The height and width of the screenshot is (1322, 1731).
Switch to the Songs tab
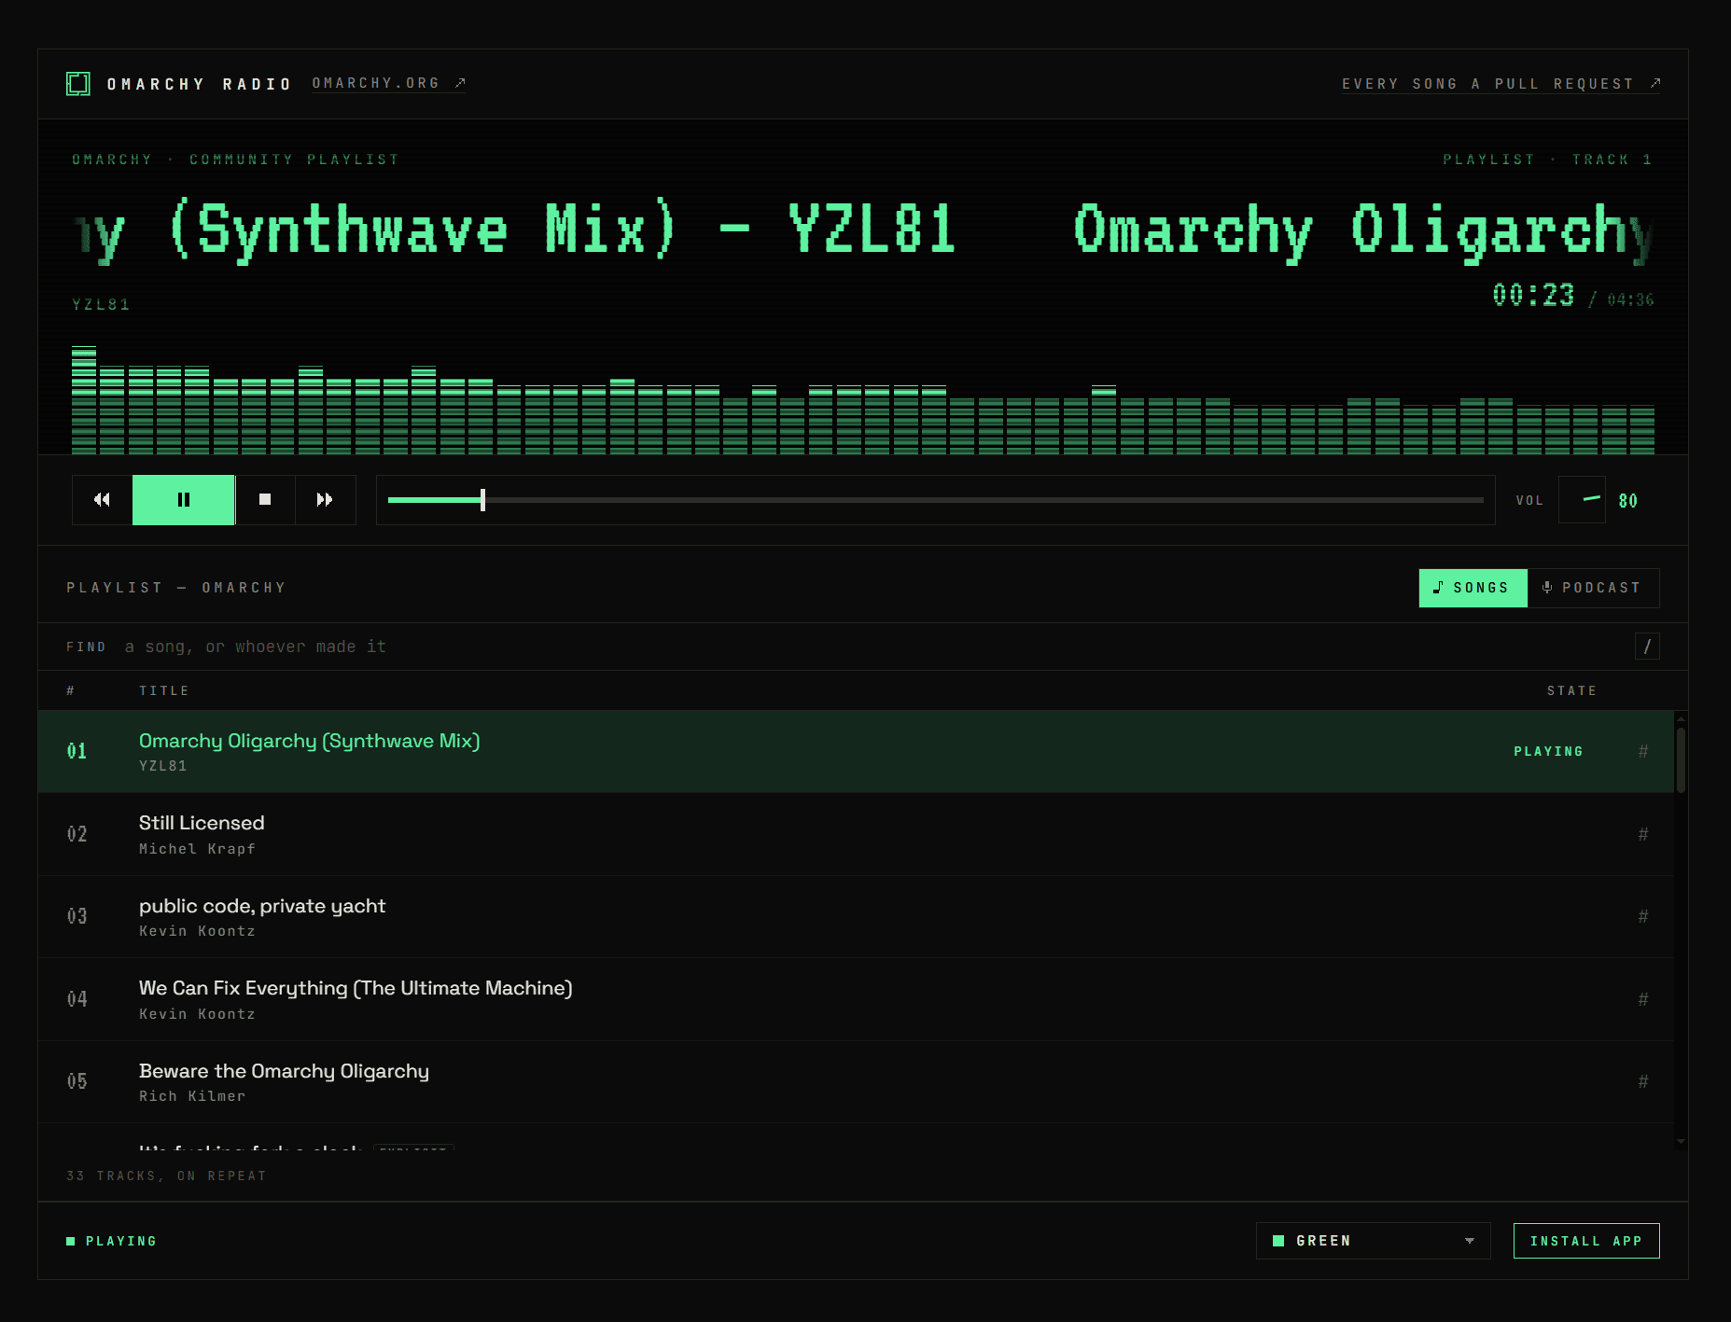1473,588
